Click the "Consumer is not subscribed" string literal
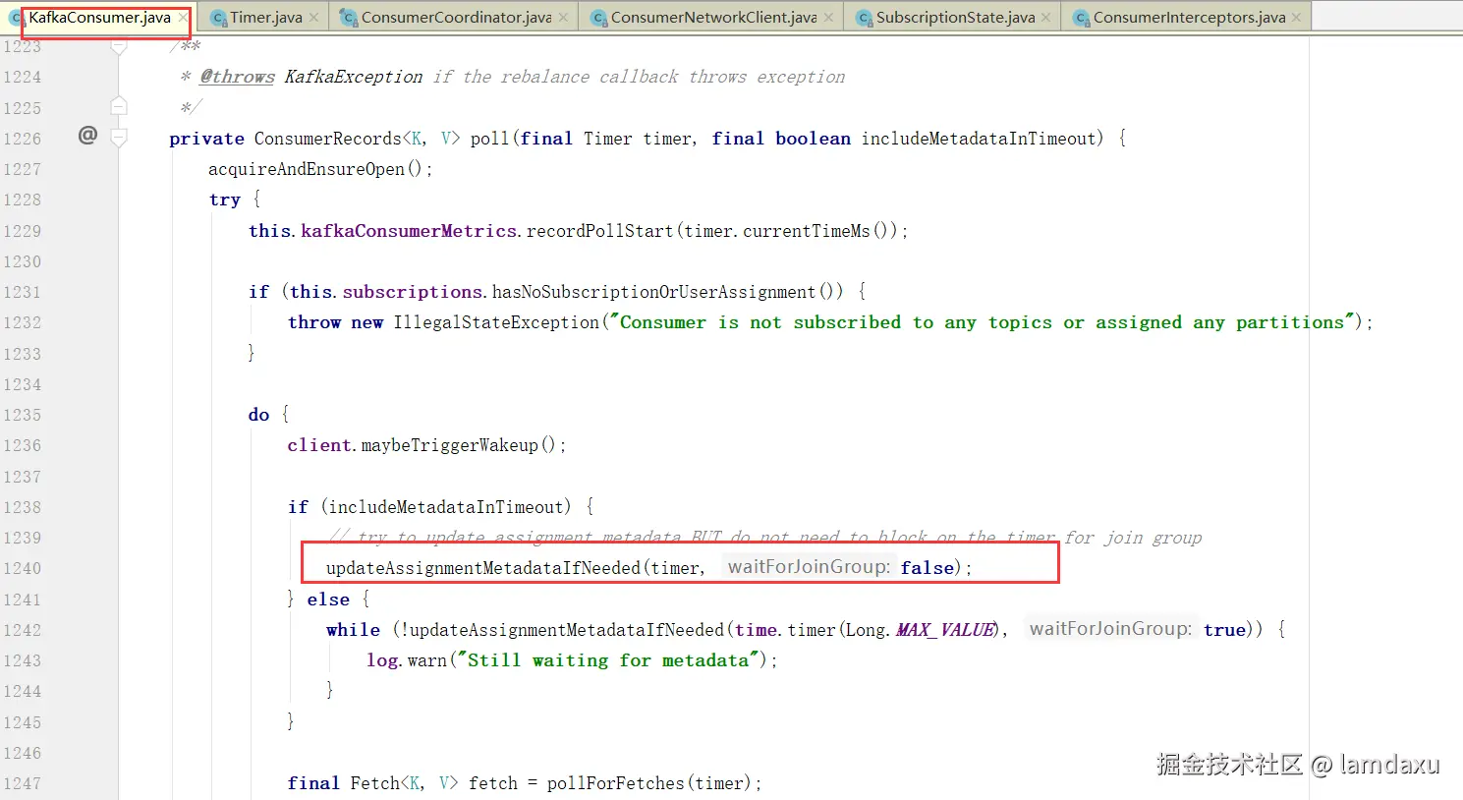This screenshot has width=1463, height=800. tap(983, 322)
